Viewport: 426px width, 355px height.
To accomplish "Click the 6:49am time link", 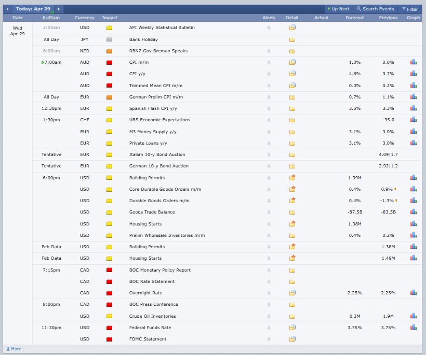I will tap(51, 18).
